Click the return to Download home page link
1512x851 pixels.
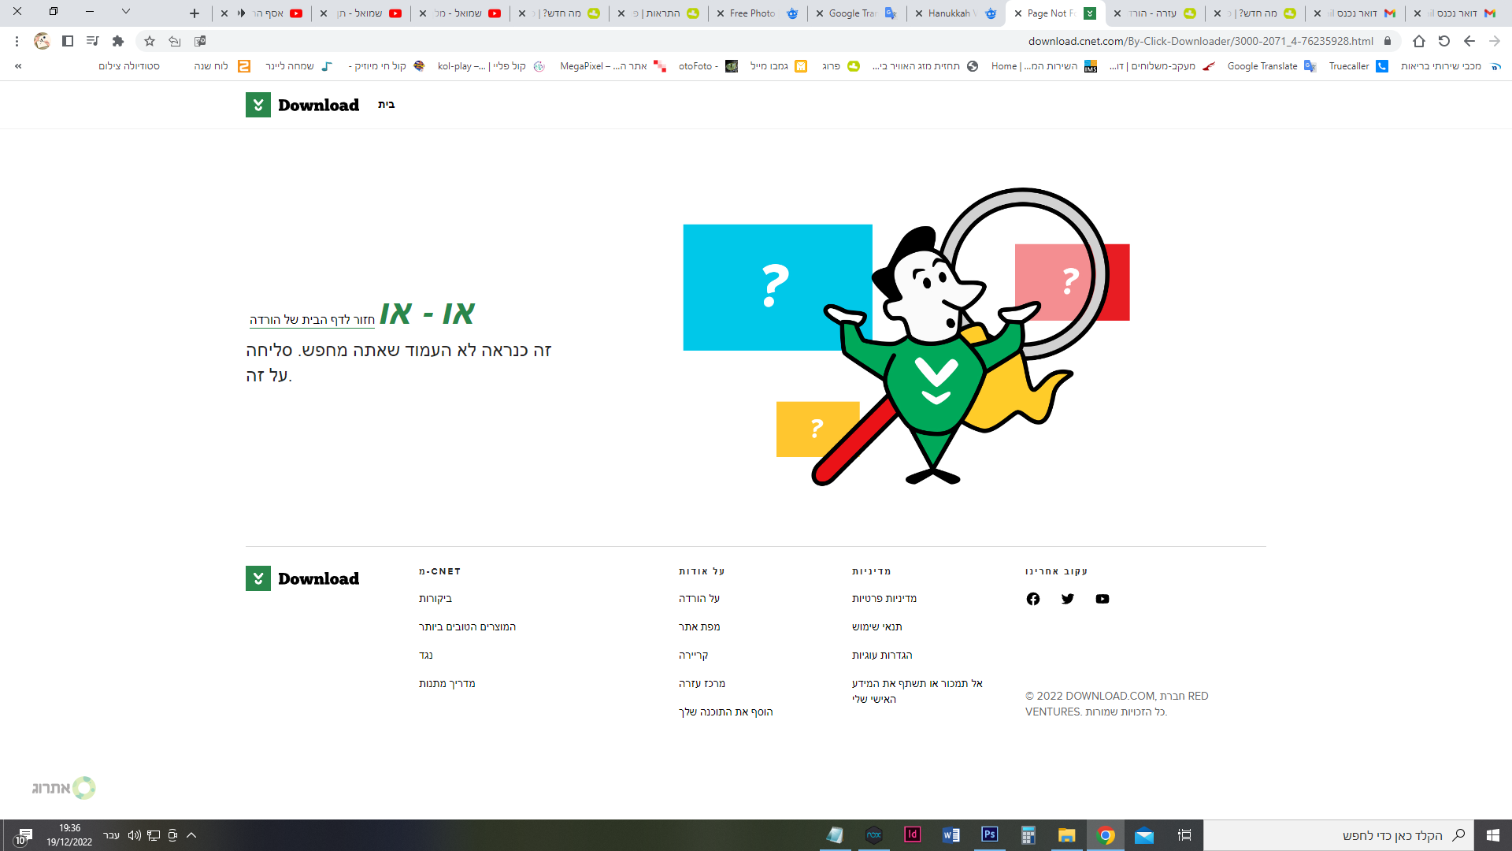312,320
